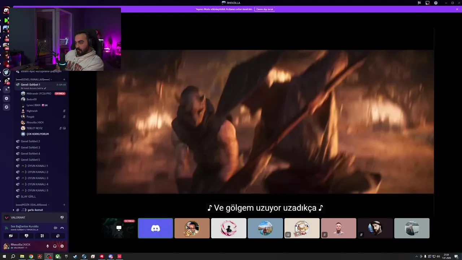Open Xbox app from the taskbar
462x260 pixels.
click(57, 257)
